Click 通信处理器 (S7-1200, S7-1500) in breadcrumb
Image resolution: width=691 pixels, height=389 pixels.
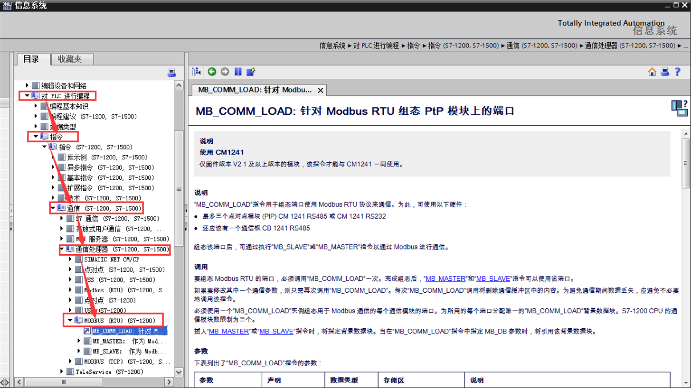[630, 46]
